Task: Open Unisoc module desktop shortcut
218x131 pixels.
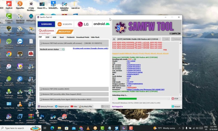Action: click(x=20, y=94)
